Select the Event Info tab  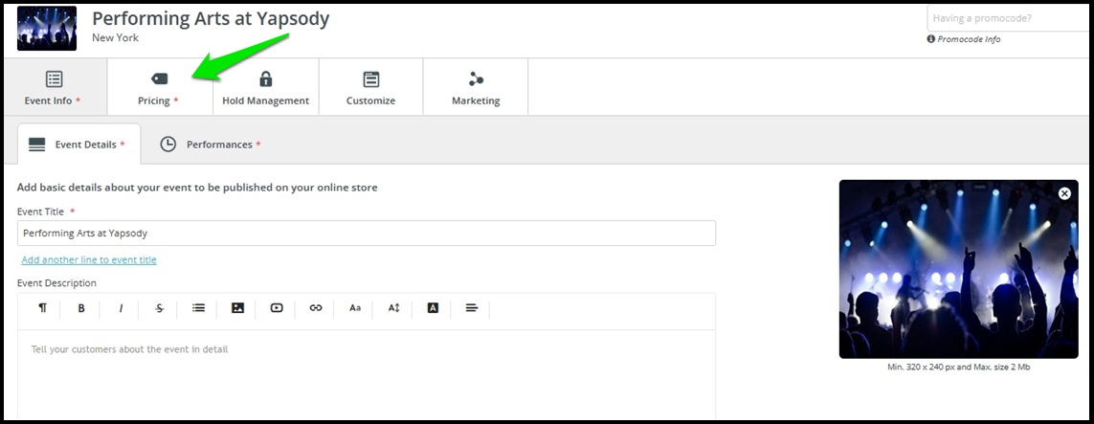pyautogui.click(x=55, y=87)
